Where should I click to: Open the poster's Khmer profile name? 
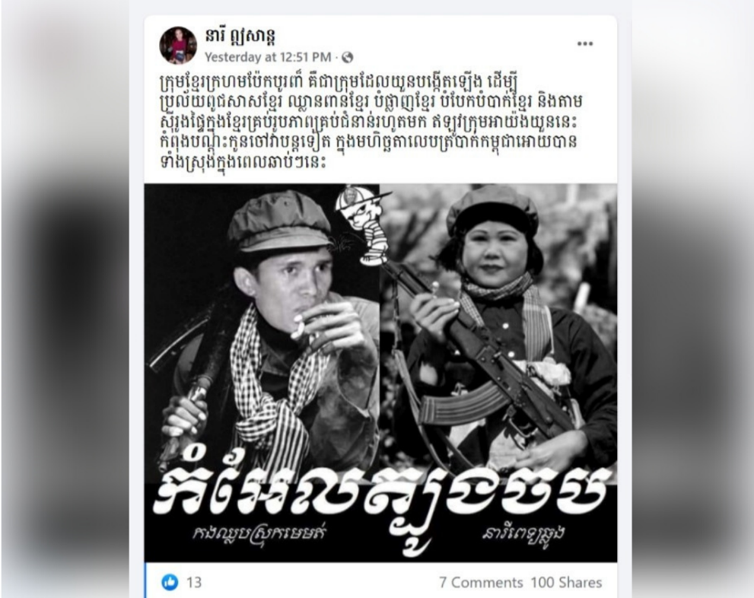tap(240, 37)
